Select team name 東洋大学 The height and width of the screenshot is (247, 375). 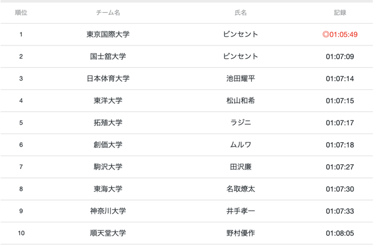coord(108,101)
